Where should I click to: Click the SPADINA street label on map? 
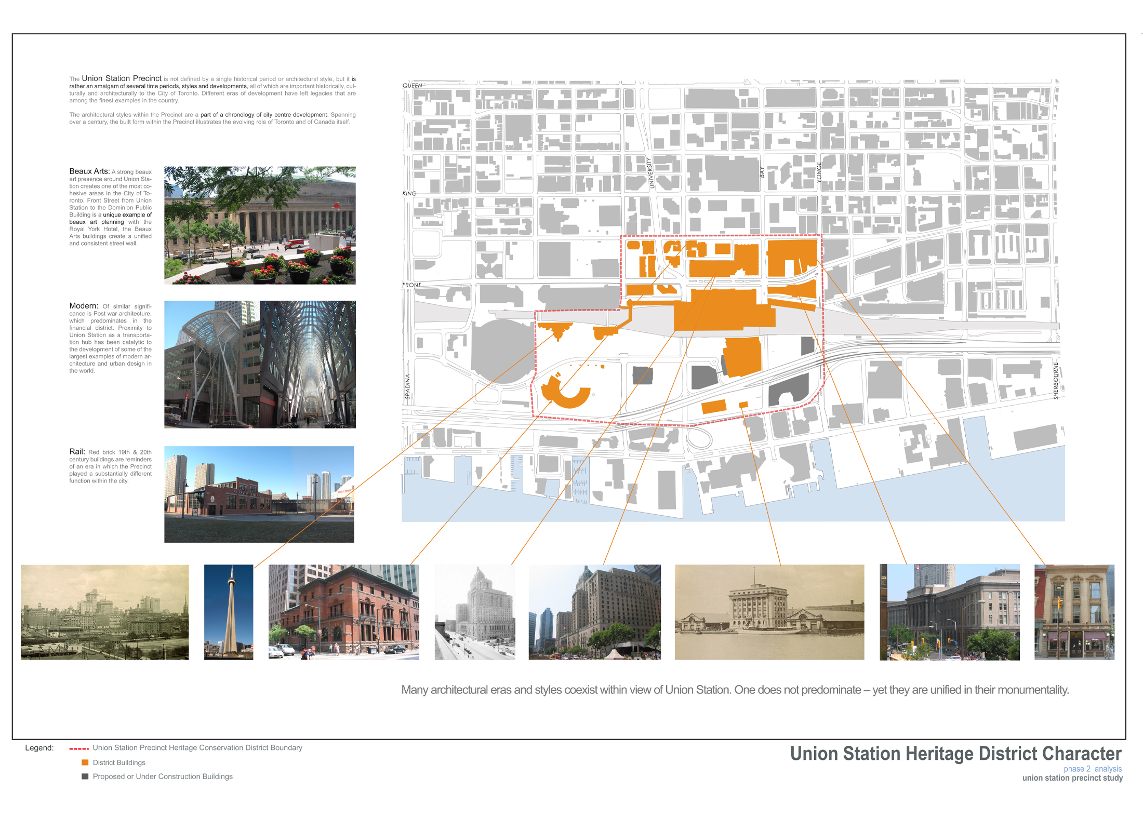point(407,386)
